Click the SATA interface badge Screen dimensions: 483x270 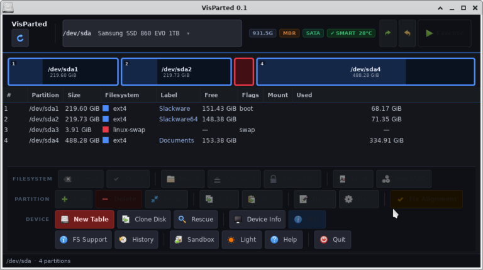coord(313,33)
